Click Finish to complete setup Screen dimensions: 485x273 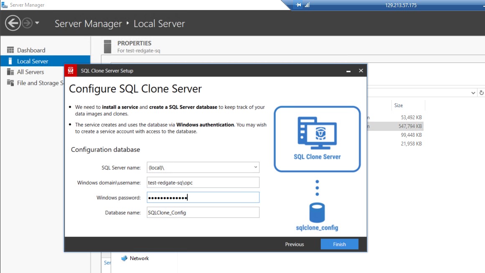point(339,244)
